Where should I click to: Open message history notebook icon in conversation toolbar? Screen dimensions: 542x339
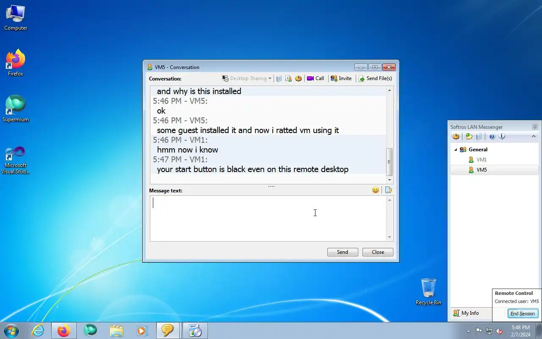pos(279,78)
